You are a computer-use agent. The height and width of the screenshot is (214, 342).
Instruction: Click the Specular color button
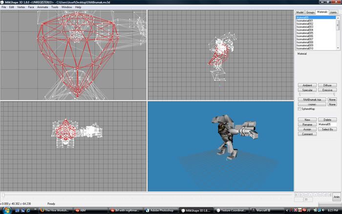307,90
